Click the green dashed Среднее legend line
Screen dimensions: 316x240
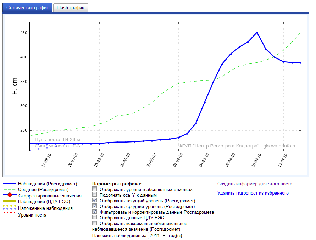10,190
